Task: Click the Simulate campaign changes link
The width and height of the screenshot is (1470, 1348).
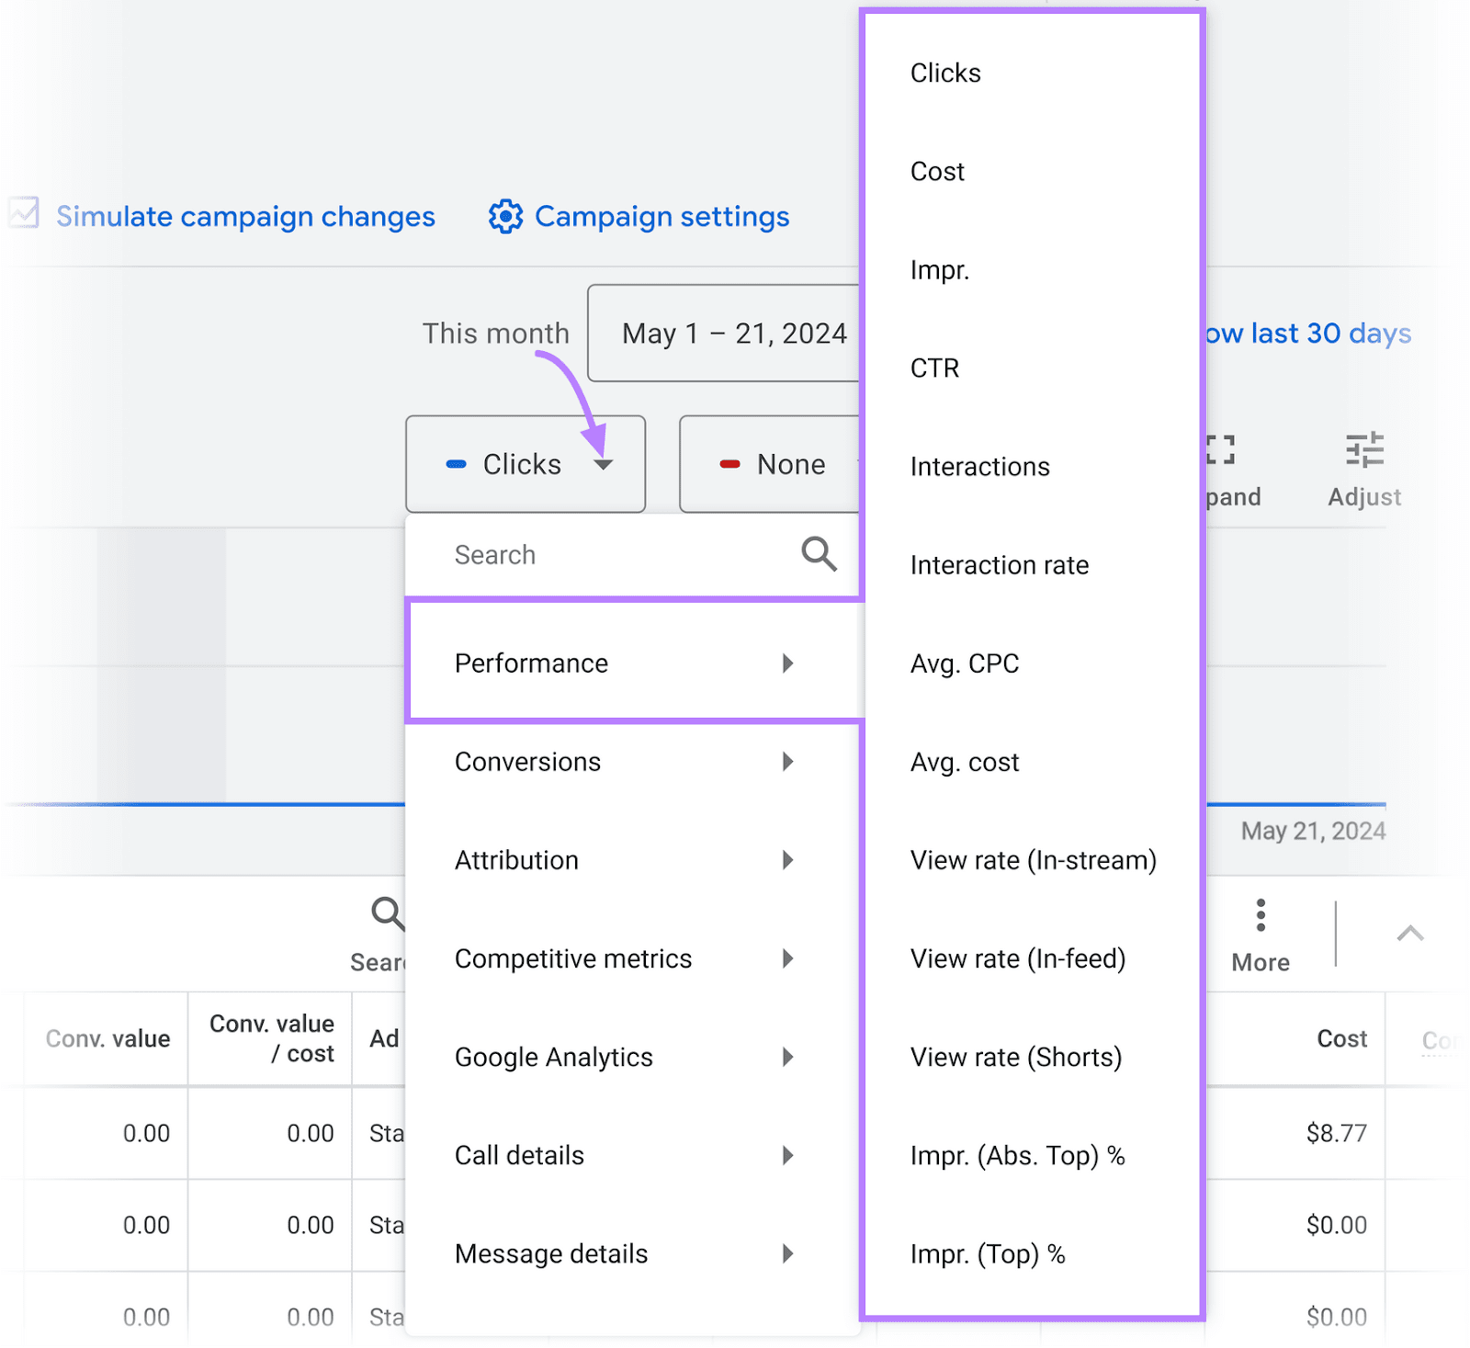Action: (x=244, y=216)
